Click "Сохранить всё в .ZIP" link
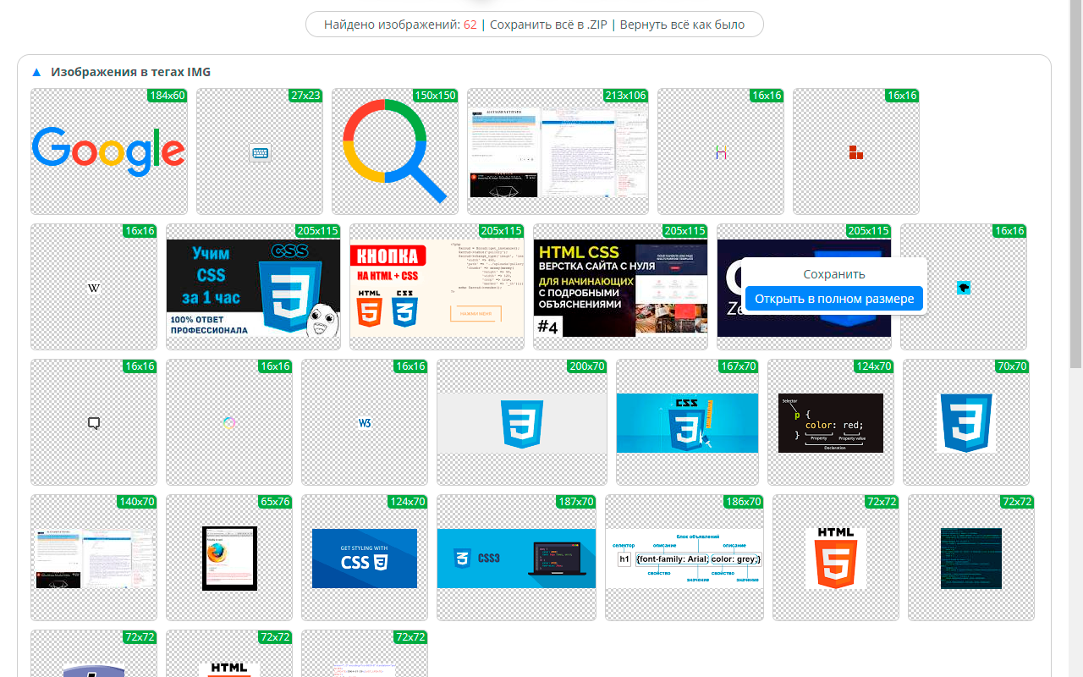Image resolution: width=1083 pixels, height=677 pixels. [x=547, y=25]
